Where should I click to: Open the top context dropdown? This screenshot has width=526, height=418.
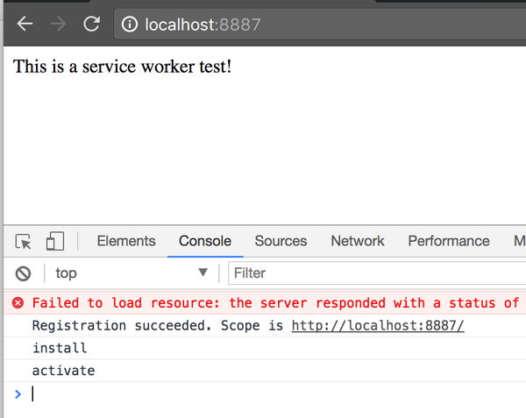click(131, 273)
